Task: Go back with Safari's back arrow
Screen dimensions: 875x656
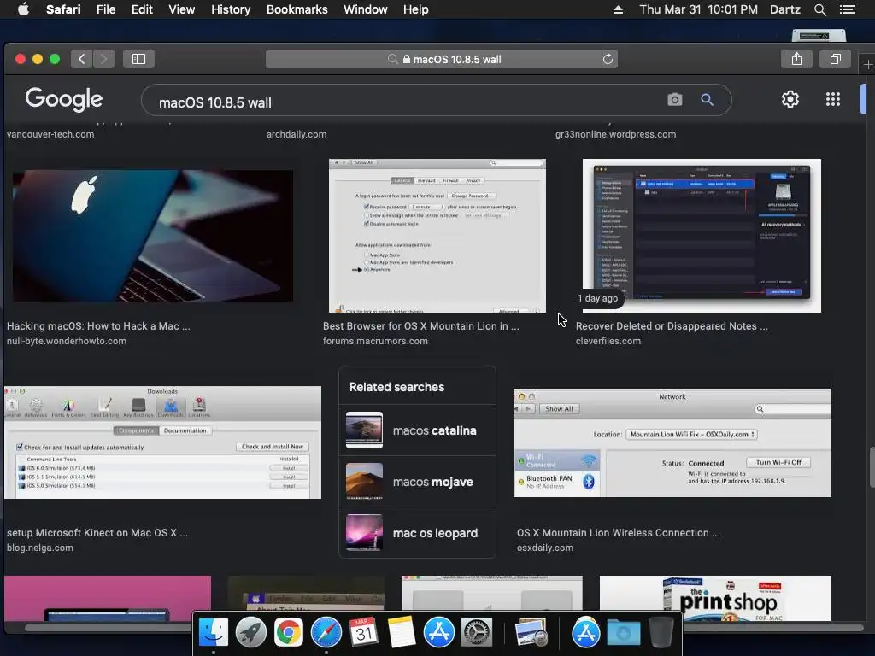Action: (81, 59)
